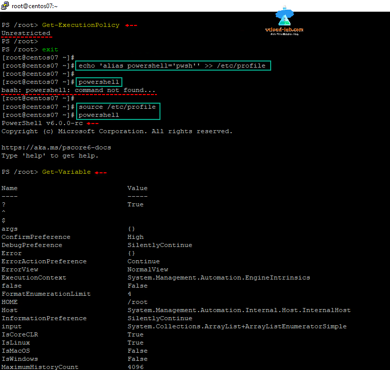The height and width of the screenshot is (370, 390).
Task: Click the Error variable name
Action: point(12,253)
